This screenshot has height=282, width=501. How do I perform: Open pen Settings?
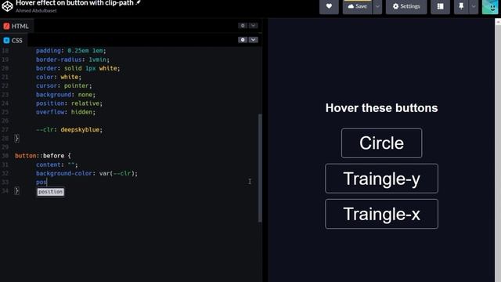(406, 6)
